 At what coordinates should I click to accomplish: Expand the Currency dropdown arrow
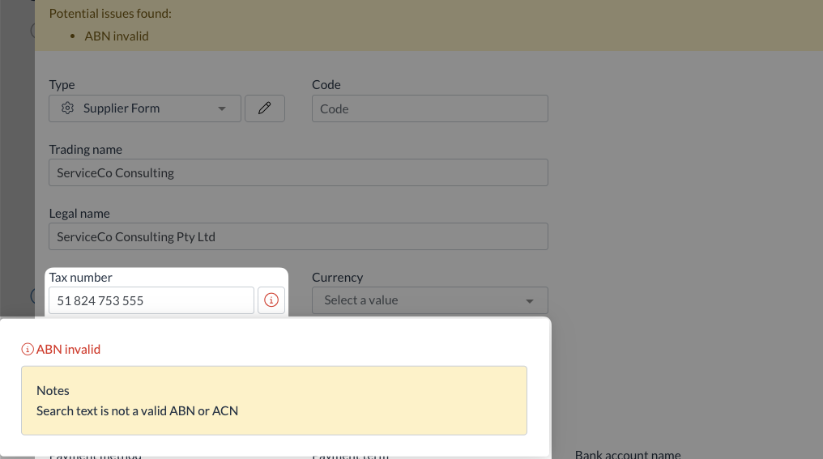pyautogui.click(x=530, y=301)
